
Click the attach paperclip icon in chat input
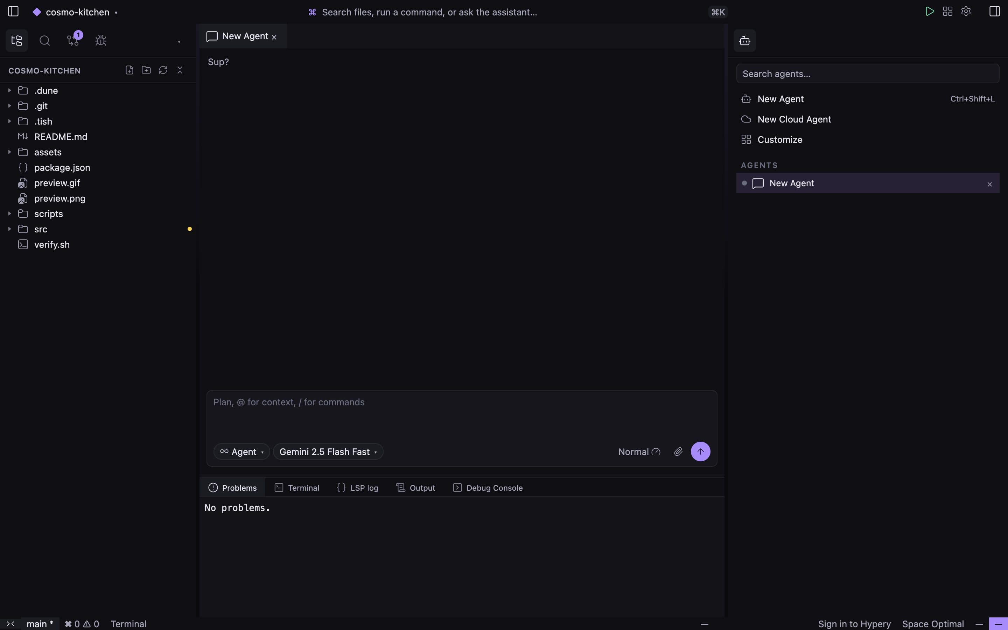pyautogui.click(x=678, y=451)
